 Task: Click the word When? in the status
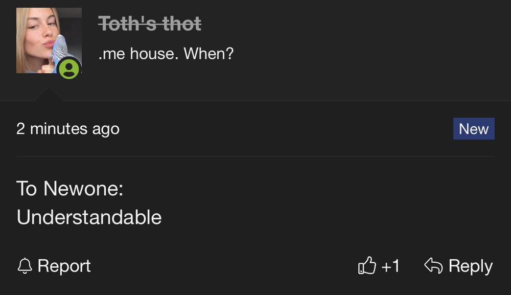pyautogui.click(x=208, y=54)
